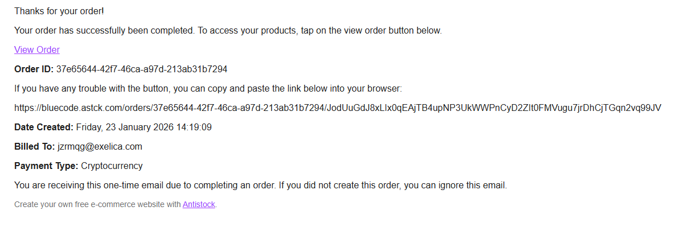The height and width of the screenshot is (231, 684).
Task: Click the 'Date Created:' bold label
Action: (x=44, y=127)
